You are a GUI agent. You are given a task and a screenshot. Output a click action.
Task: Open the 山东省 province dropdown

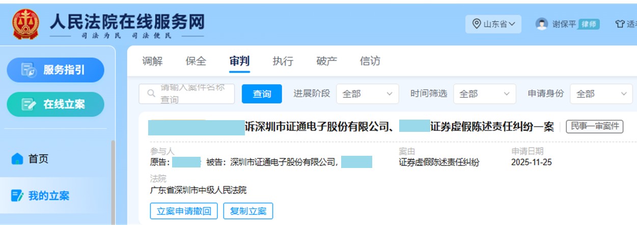(493, 24)
